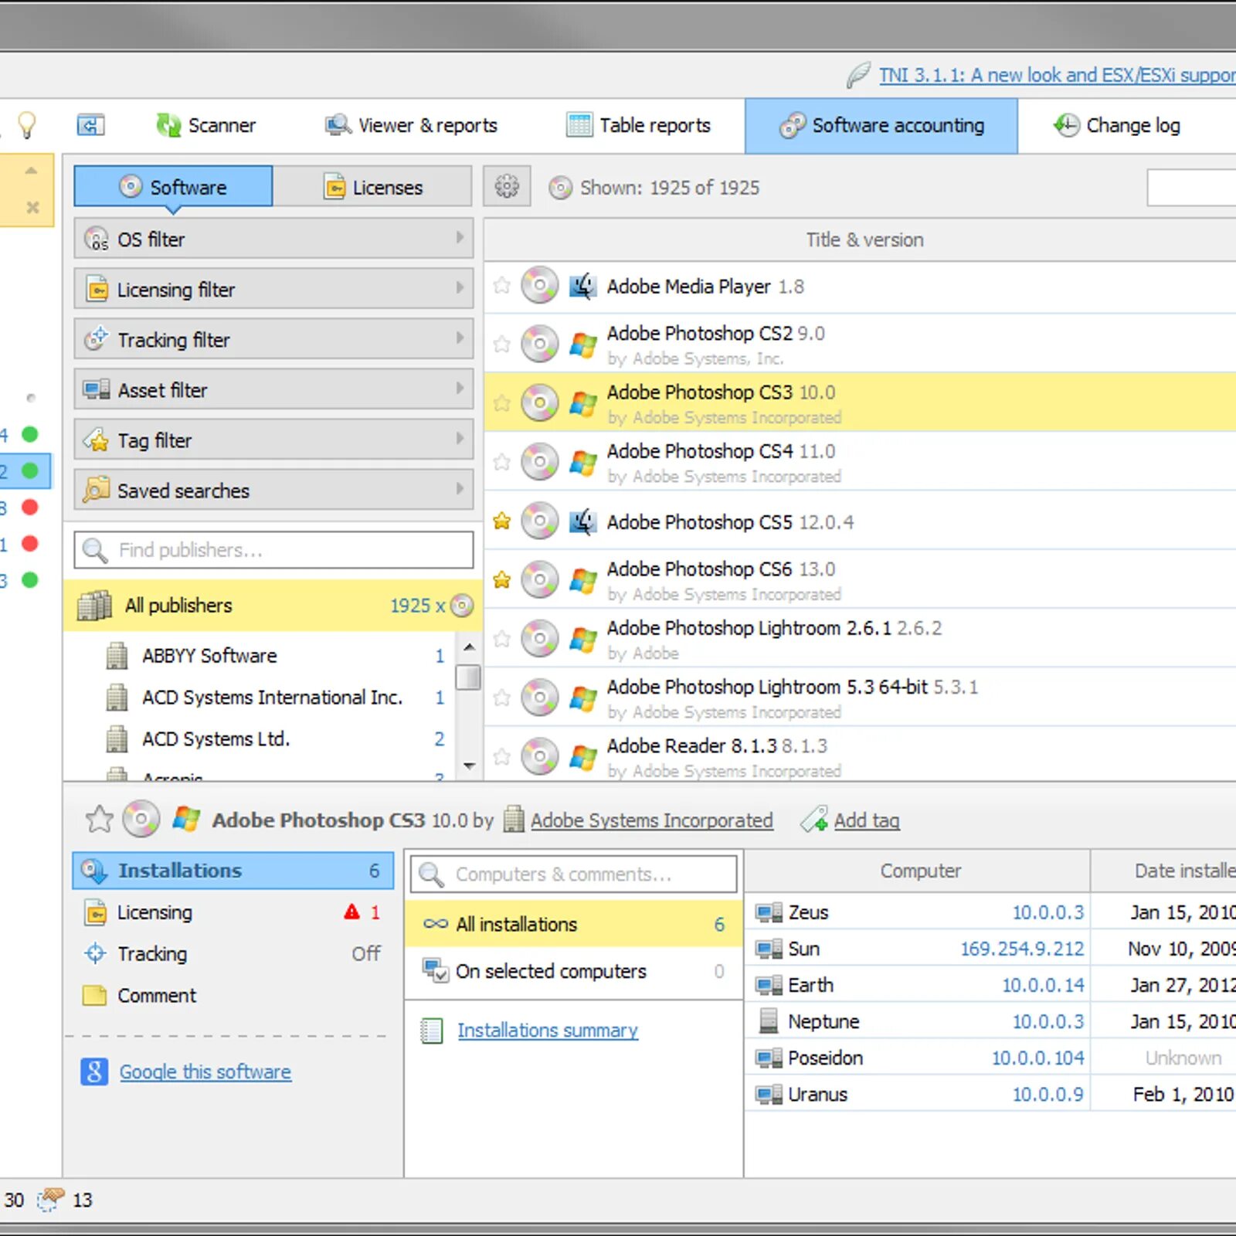The image size is (1236, 1236).
Task: Expand the Licensing filter
Action: tap(273, 289)
